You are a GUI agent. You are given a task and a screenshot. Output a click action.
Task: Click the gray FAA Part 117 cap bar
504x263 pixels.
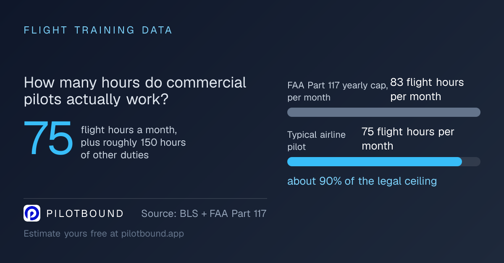tap(383, 112)
